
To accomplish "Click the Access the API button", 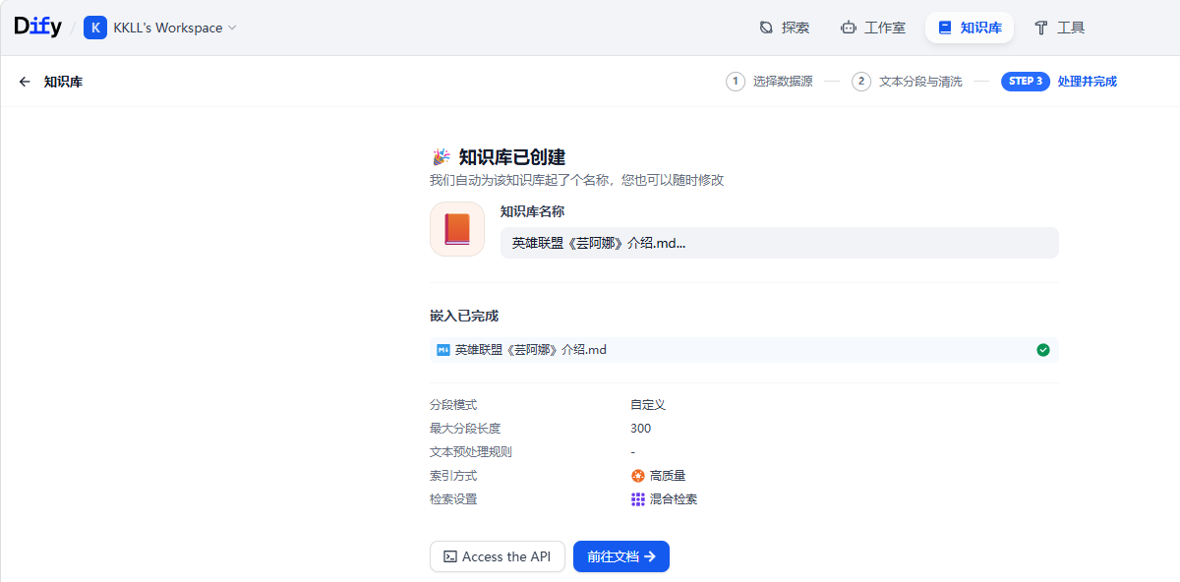I will pos(498,556).
